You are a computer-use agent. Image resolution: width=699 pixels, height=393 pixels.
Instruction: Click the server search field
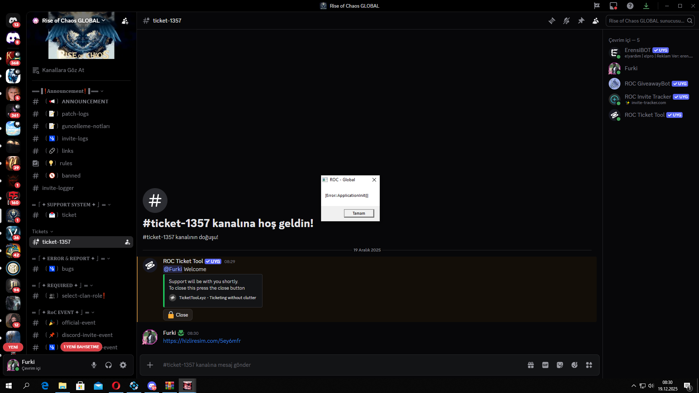[x=650, y=21]
